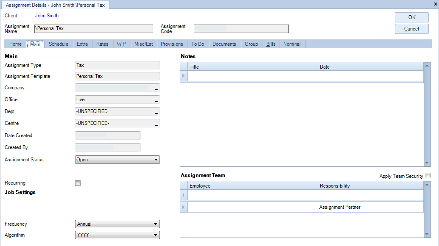The width and height of the screenshot is (439, 246).
Task: Sort Notes by the Title column header
Action: pyautogui.click(x=253, y=67)
